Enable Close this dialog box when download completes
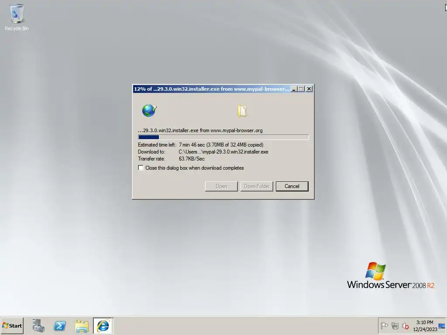The image size is (447, 335). 141,168
